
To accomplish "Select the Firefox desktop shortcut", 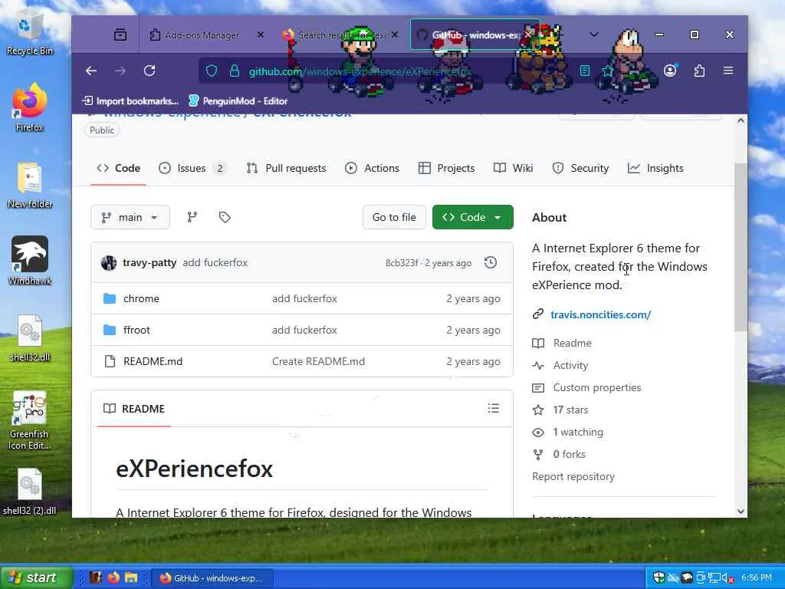I will click(30, 107).
